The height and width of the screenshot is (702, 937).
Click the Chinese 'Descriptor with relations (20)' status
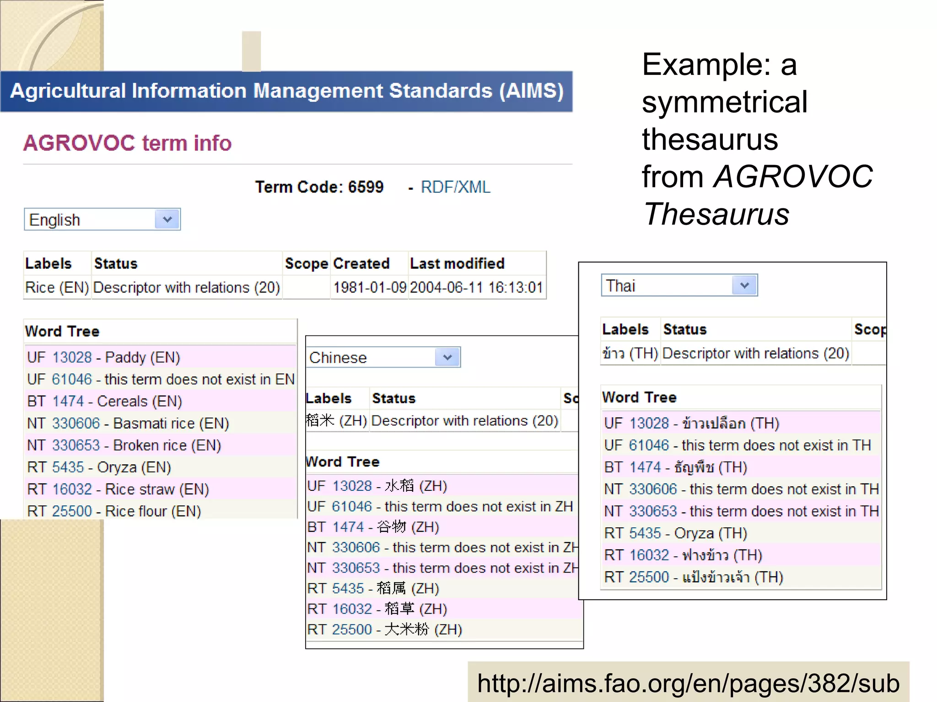(x=465, y=420)
